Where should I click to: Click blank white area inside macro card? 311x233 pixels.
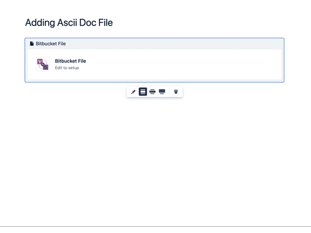coord(185,64)
